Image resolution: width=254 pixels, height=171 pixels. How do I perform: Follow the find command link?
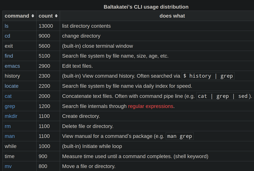coord(9,56)
